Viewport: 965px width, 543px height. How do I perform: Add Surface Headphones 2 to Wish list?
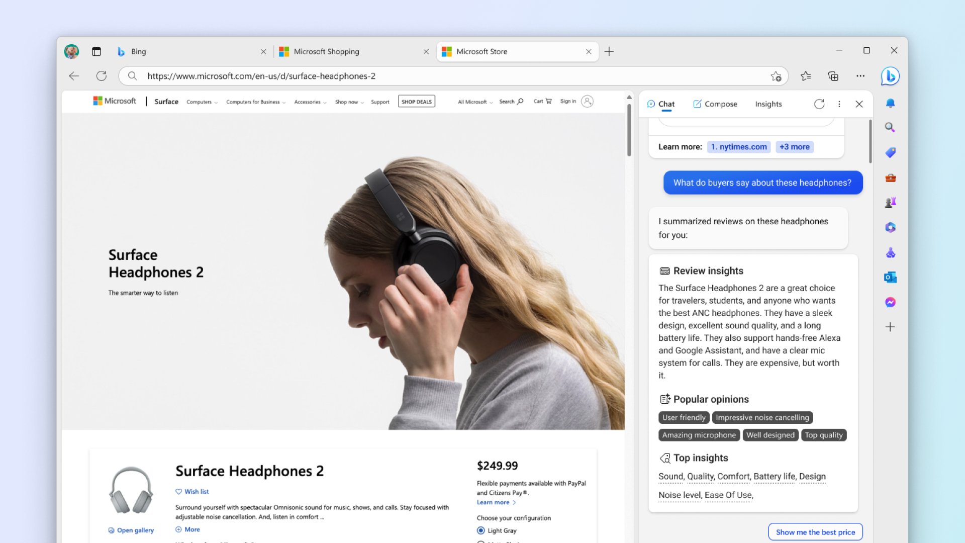[x=191, y=491]
